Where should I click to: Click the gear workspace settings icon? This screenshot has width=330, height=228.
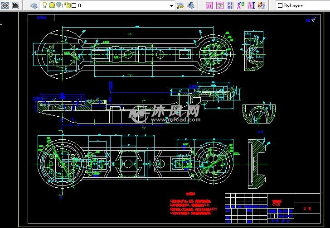(5, 5)
